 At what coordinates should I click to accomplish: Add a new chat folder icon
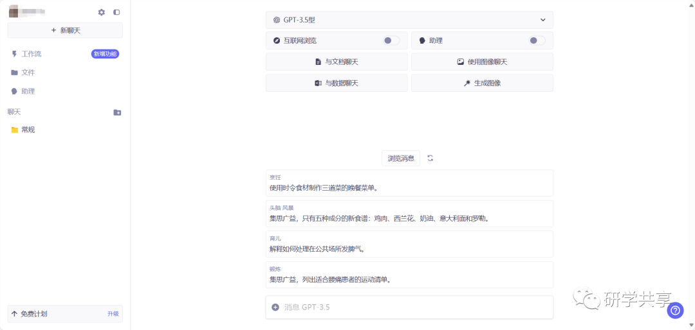(x=117, y=112)
